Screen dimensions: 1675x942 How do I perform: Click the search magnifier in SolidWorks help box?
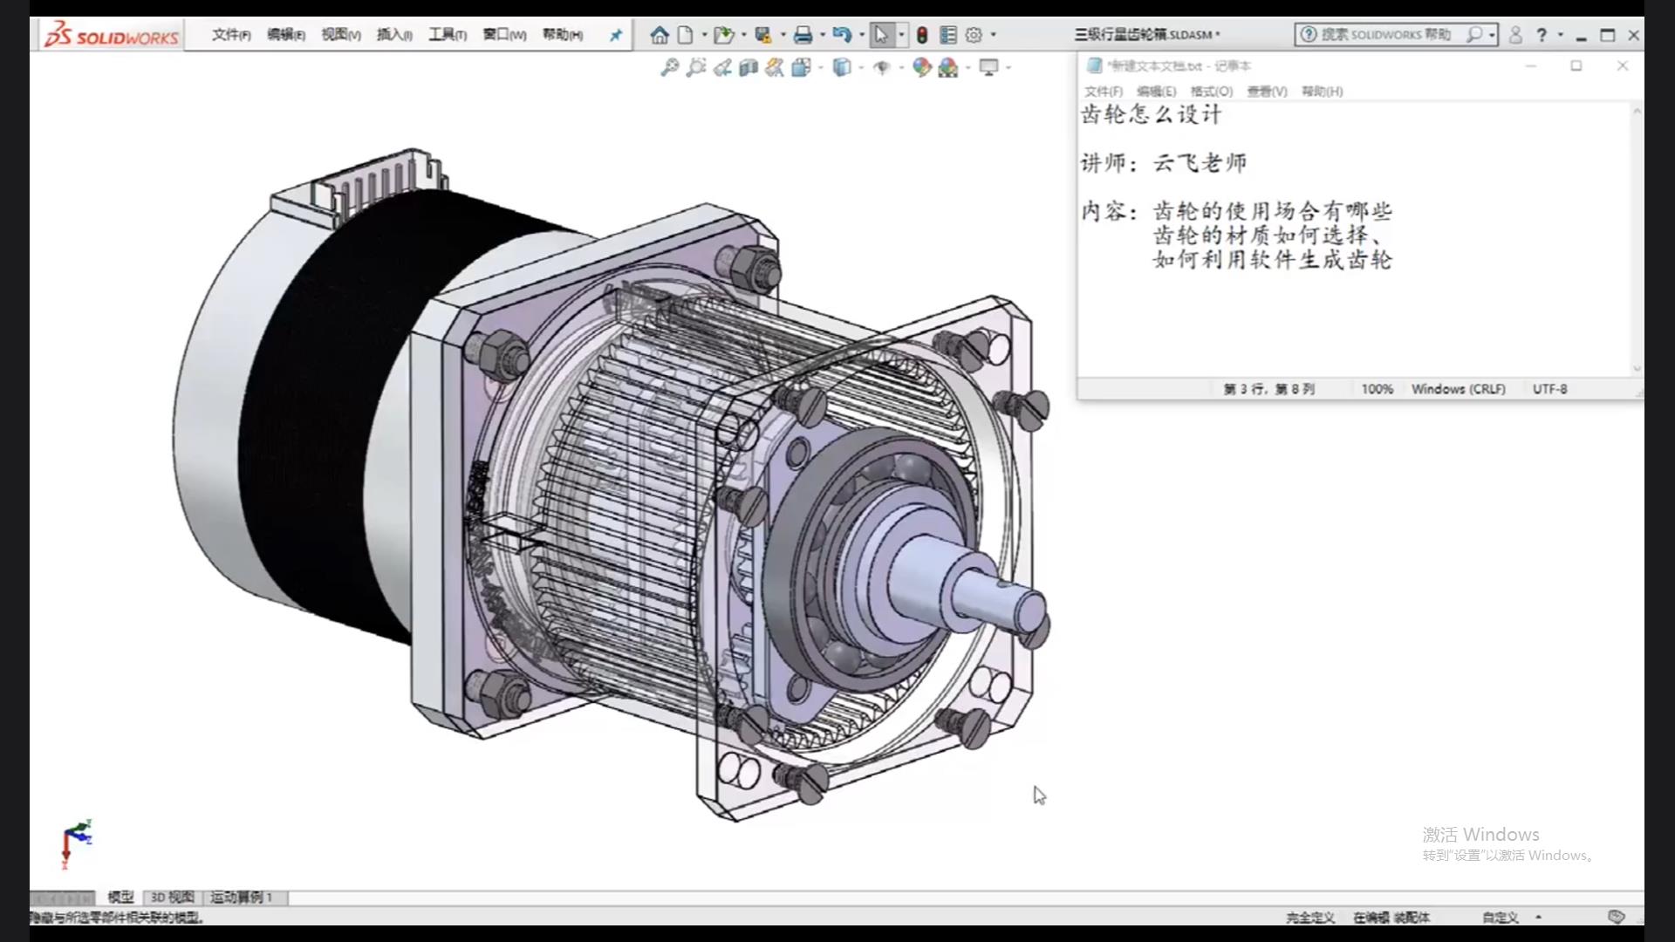pyautogui.click(x=1473, y=35)
